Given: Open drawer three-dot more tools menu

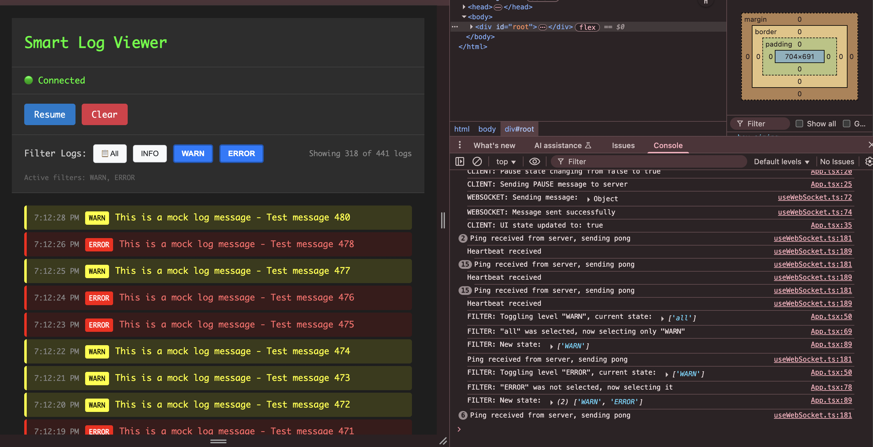Looking at the screenshot, I should tap(459, 145).
